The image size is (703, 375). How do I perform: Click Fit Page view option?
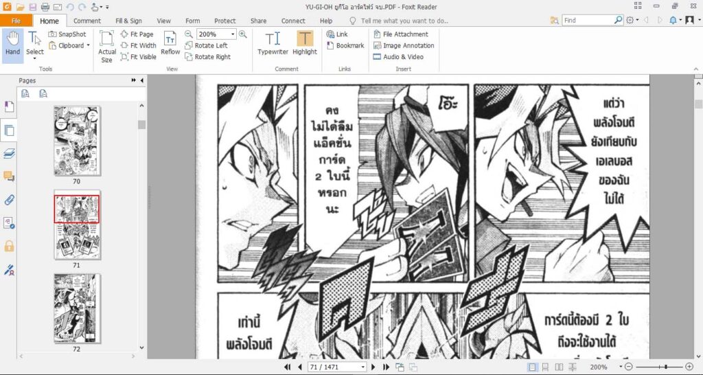(x=137, y=34)
